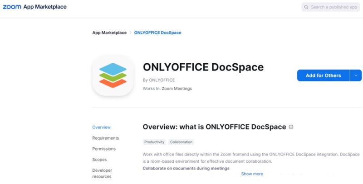
Task: Click the info icon beside Overview heading
Action: [291, 127]
